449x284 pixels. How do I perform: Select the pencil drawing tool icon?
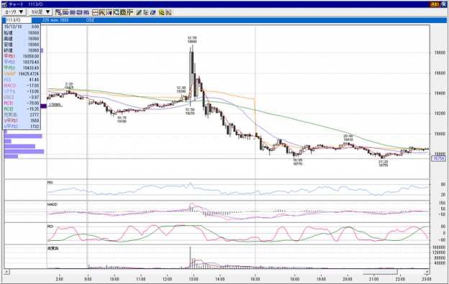pos(139,12)
